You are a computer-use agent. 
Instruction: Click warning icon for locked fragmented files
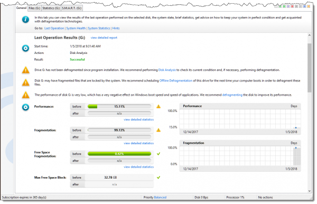[x=26, y=82]
